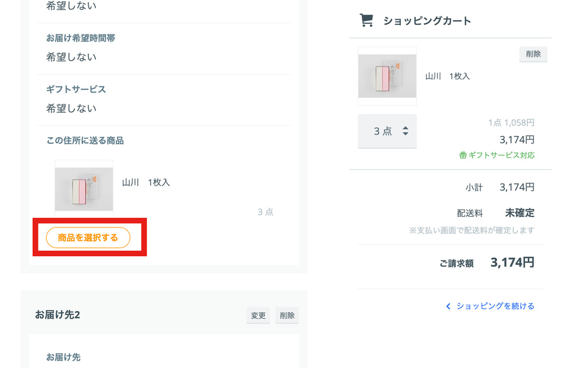Click the ギフトサービス対応 label

[x=501, y=155]
